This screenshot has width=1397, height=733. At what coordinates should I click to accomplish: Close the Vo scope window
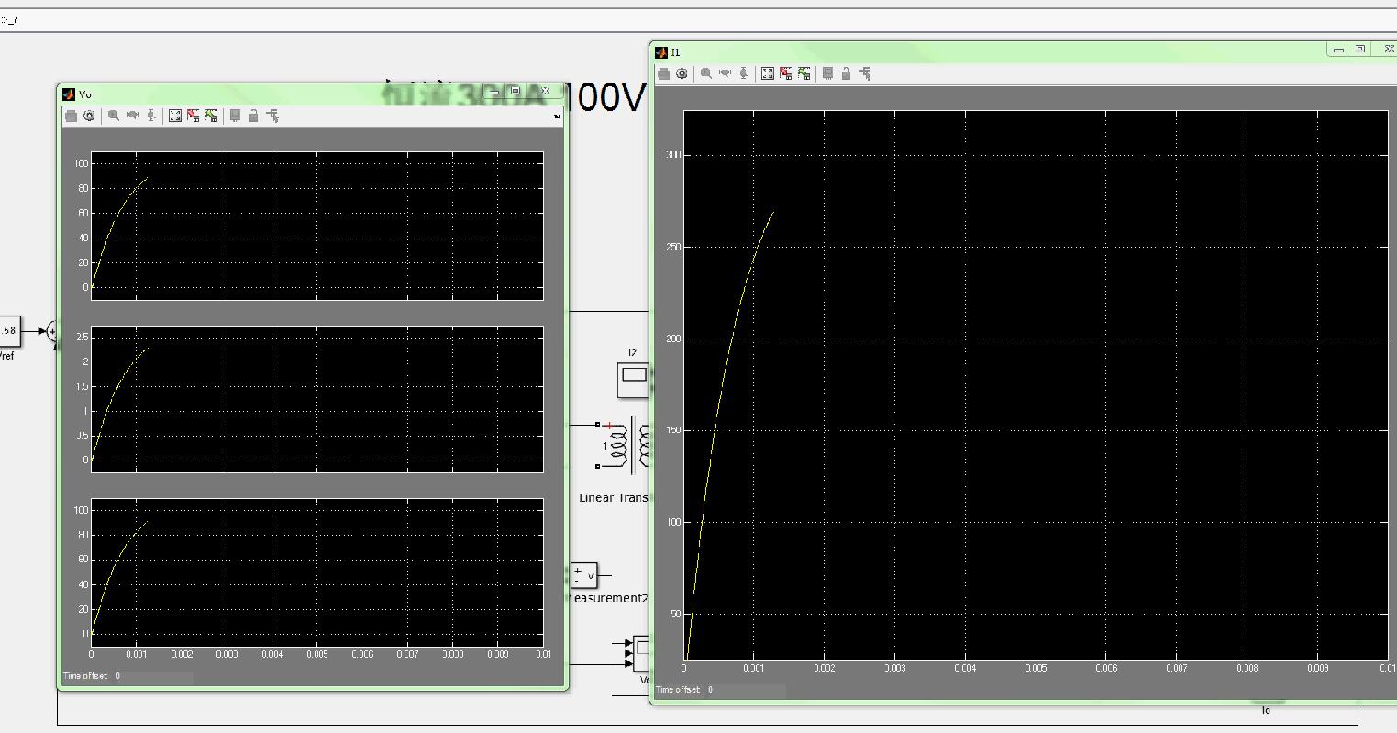545,91
